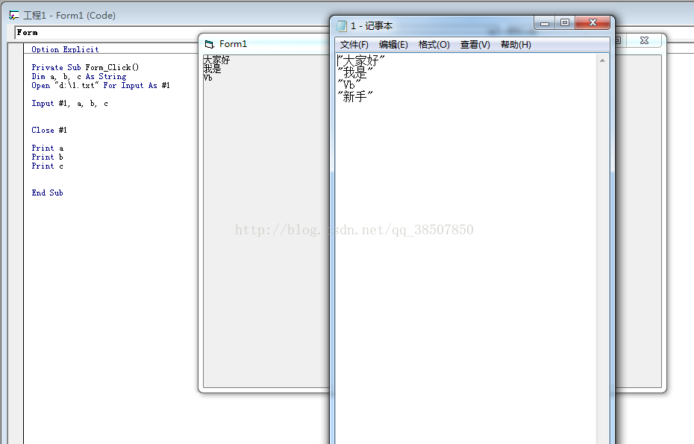The height and width of the screenshot is (444, 694).
Task: Close the Notepad window
Action: coord(593,23)
